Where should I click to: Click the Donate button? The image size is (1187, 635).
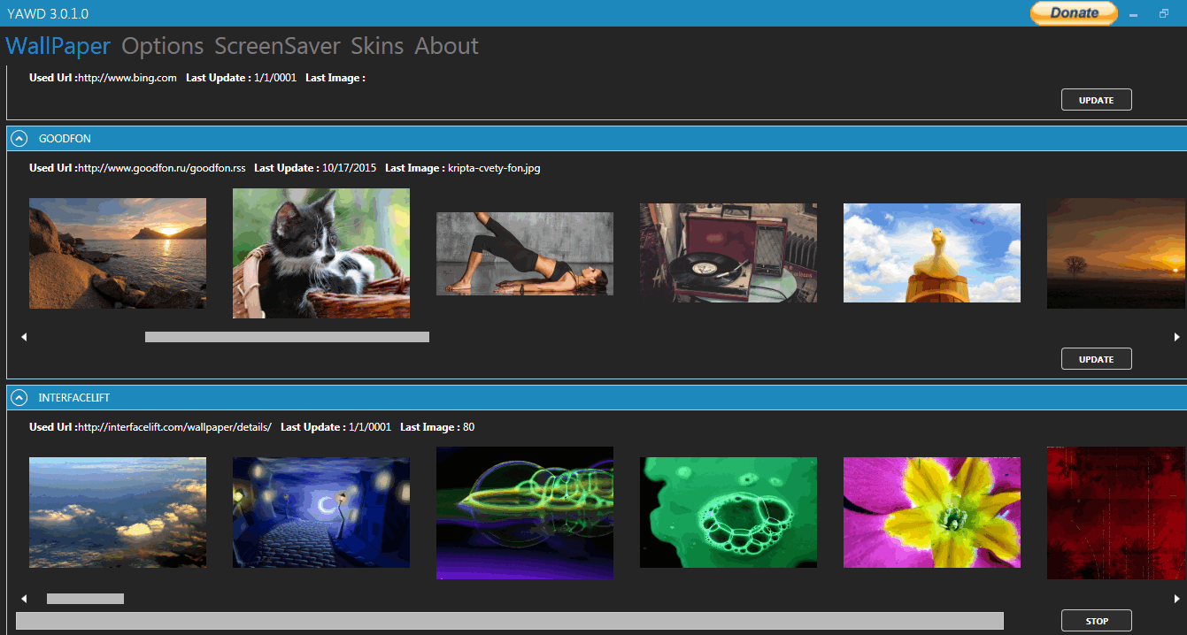click(x=1074, y=12)
